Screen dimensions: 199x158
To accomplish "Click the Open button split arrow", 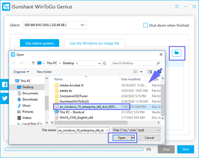I will pyautogui.click(x=133, y=138).
